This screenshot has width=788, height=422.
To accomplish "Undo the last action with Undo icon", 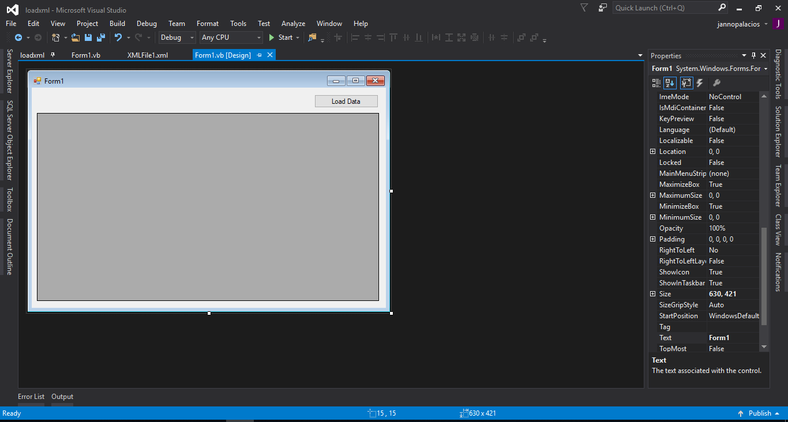I will click(x=118, y=37).
